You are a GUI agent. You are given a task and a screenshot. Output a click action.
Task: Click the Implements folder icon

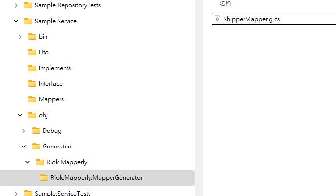click(x=32, y=68)
